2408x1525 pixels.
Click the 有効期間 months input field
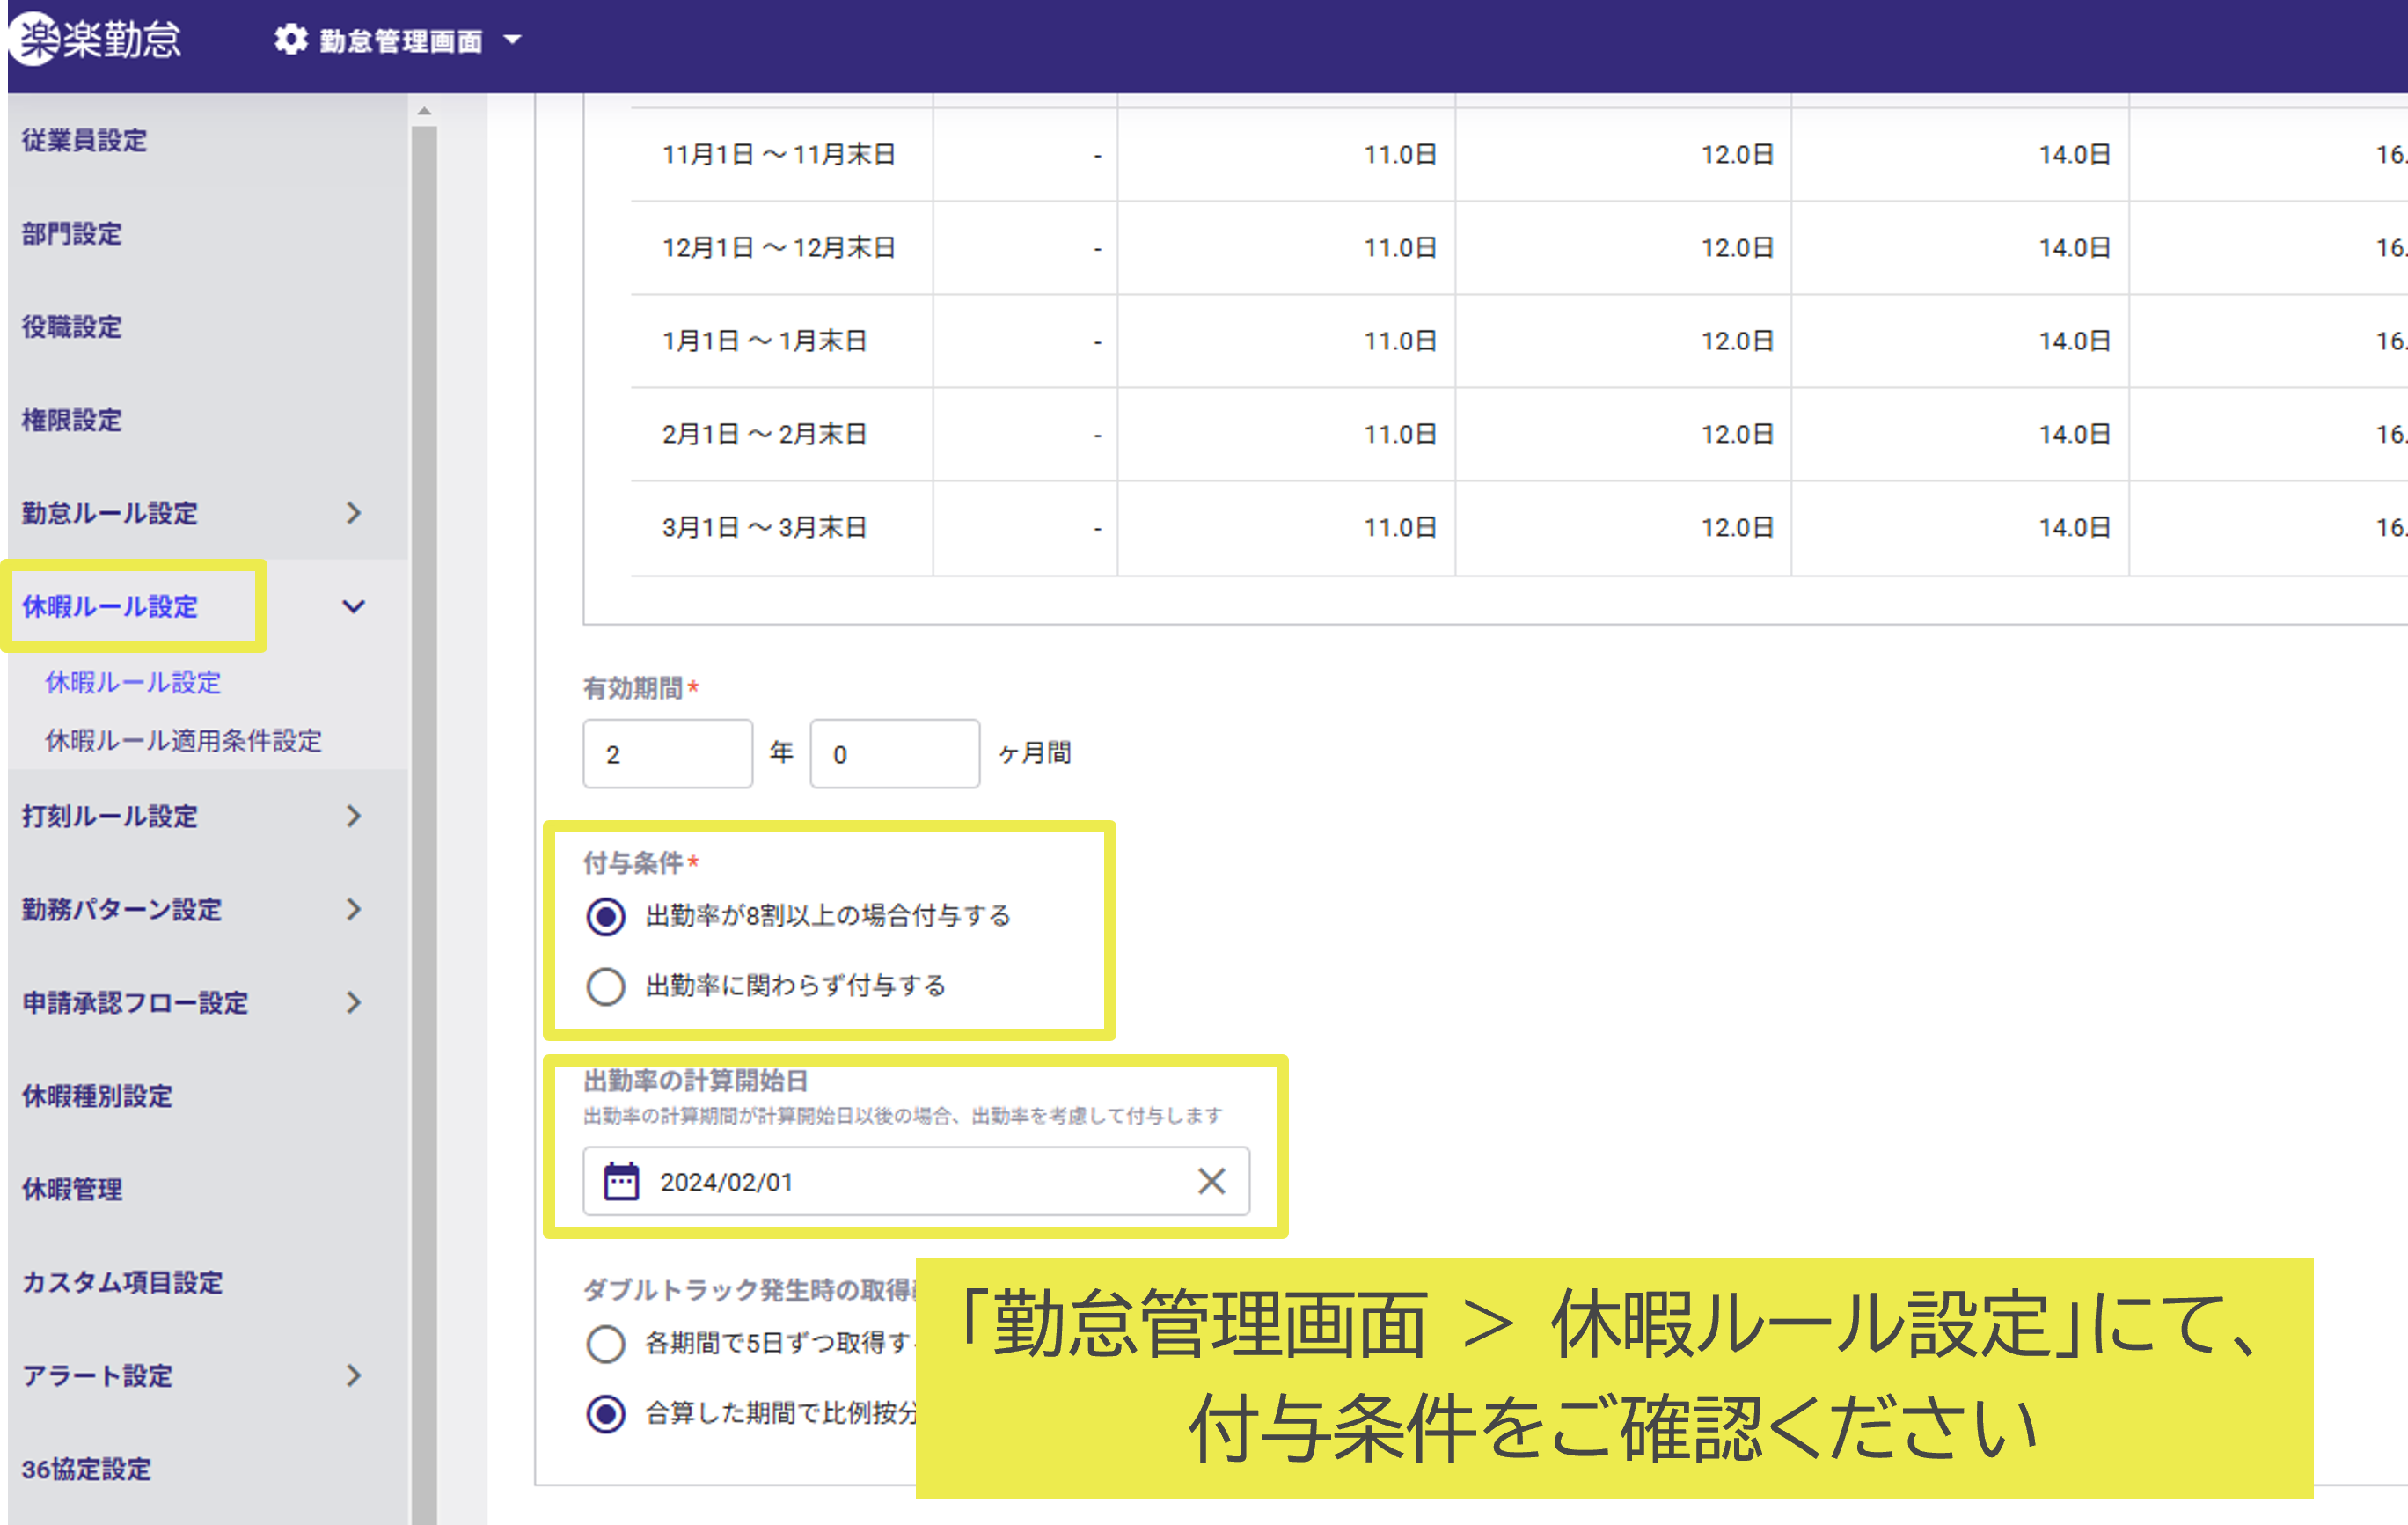(x=895, y=753)
